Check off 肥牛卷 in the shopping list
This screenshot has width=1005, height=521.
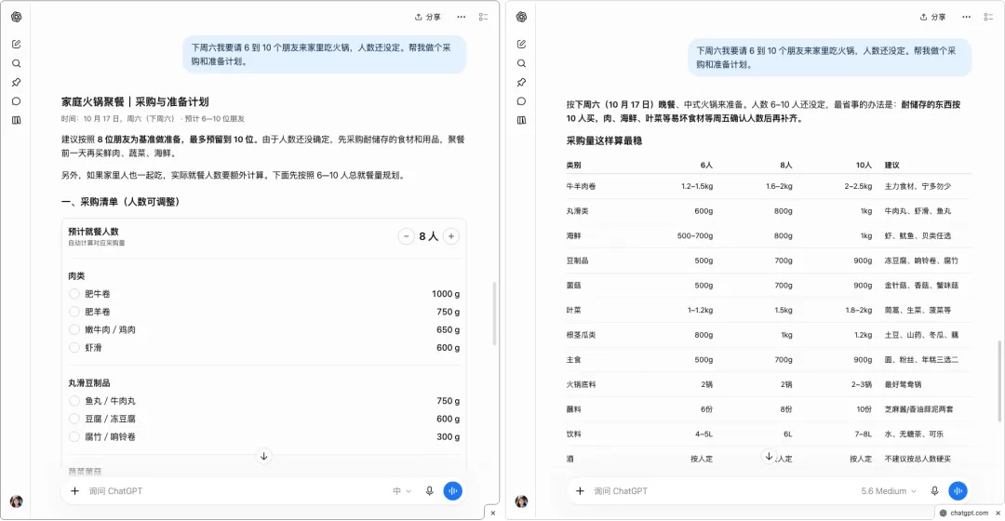(74, 293)
